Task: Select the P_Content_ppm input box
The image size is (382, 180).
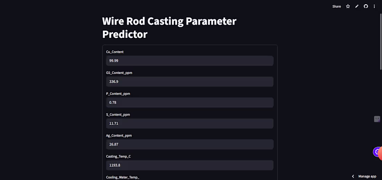Action: (190, 103)
